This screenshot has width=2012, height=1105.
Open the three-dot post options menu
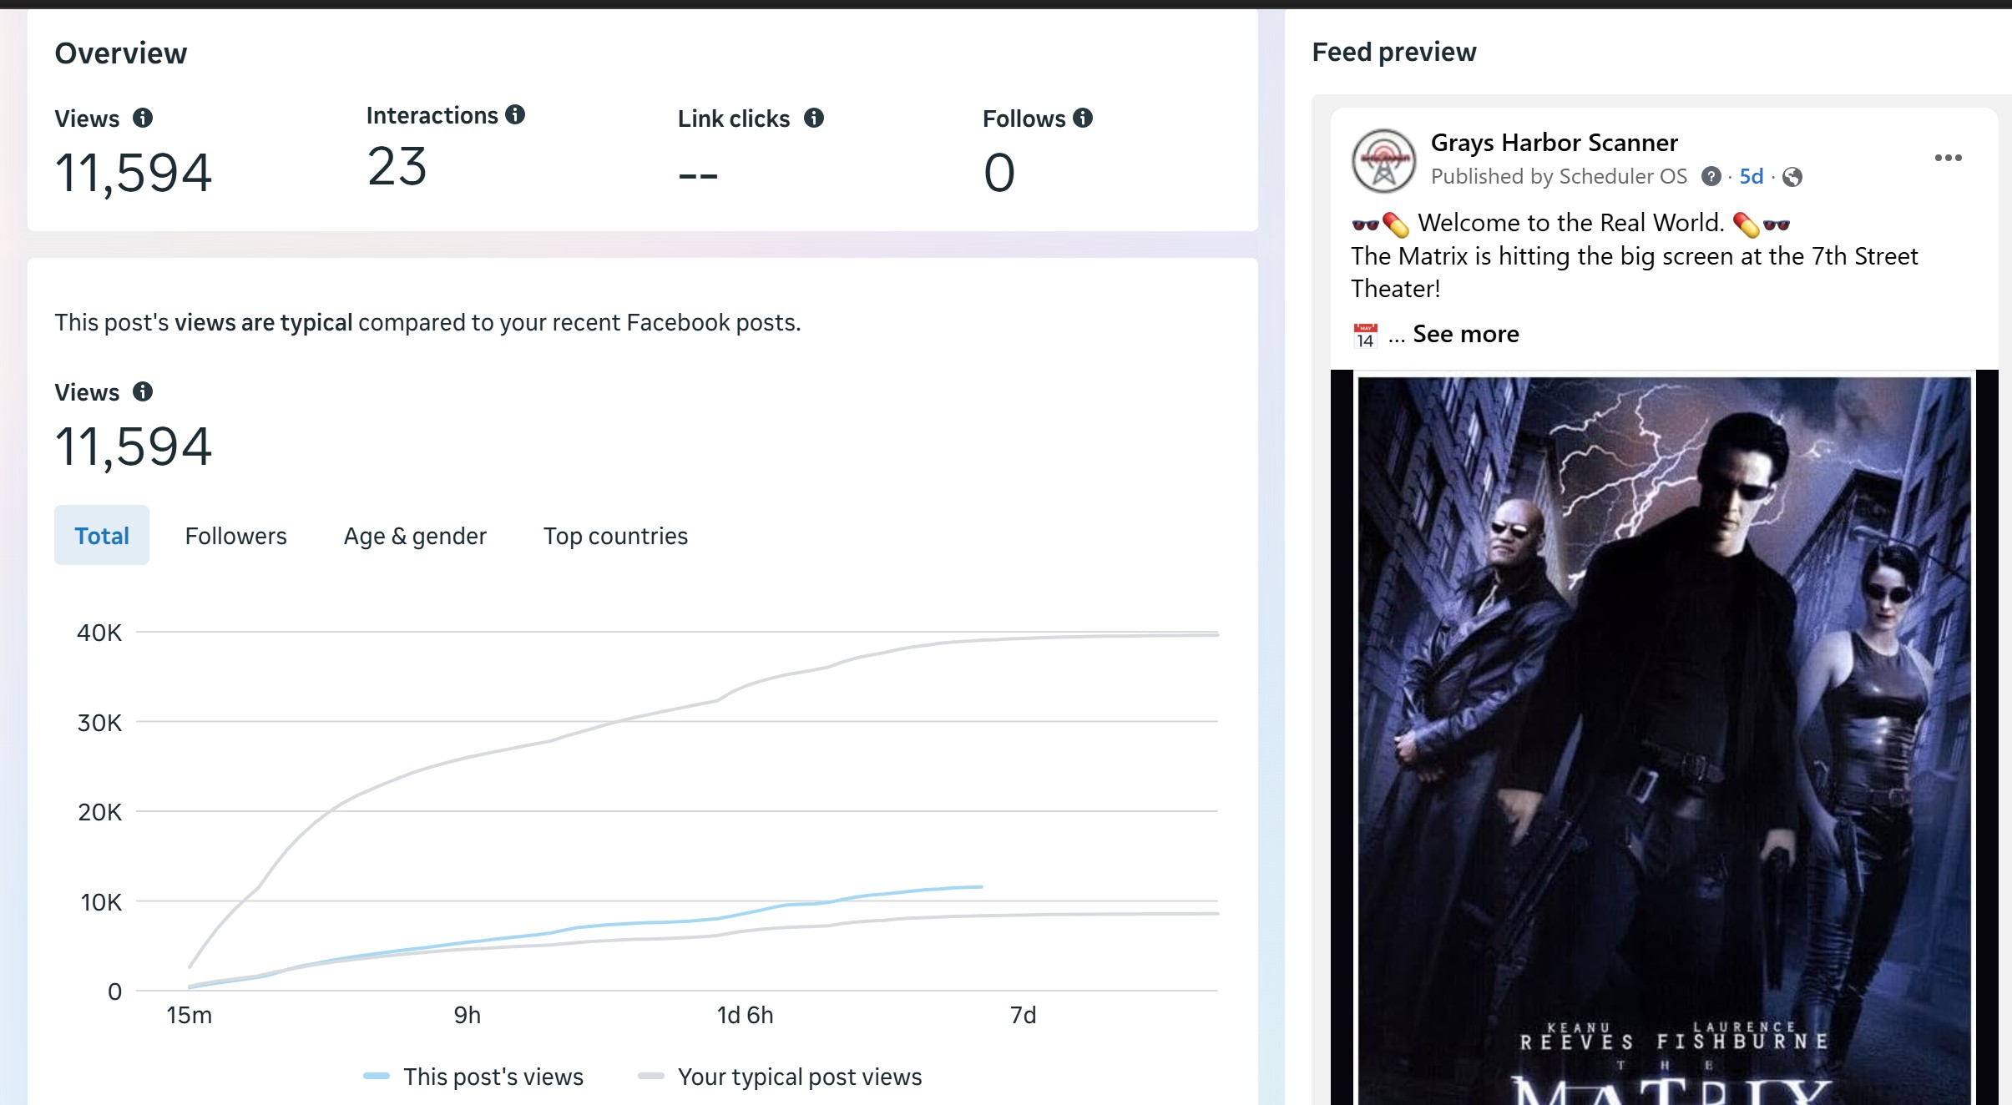(1948, 158)
